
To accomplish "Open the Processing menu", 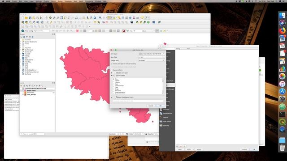I will [x=89, y=1].
